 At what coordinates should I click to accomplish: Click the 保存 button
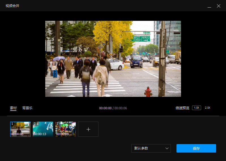pos(196,148)
